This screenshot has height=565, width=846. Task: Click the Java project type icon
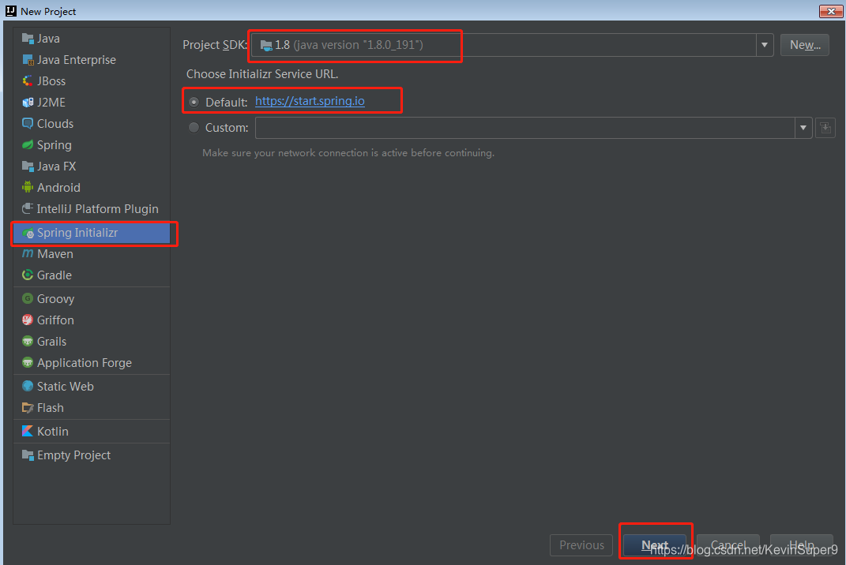(x=28, y=39)
